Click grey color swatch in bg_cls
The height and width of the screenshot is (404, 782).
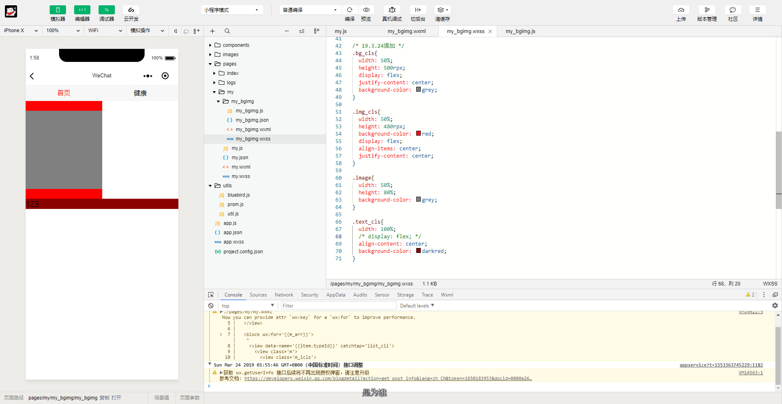click(x=418, y=90)
